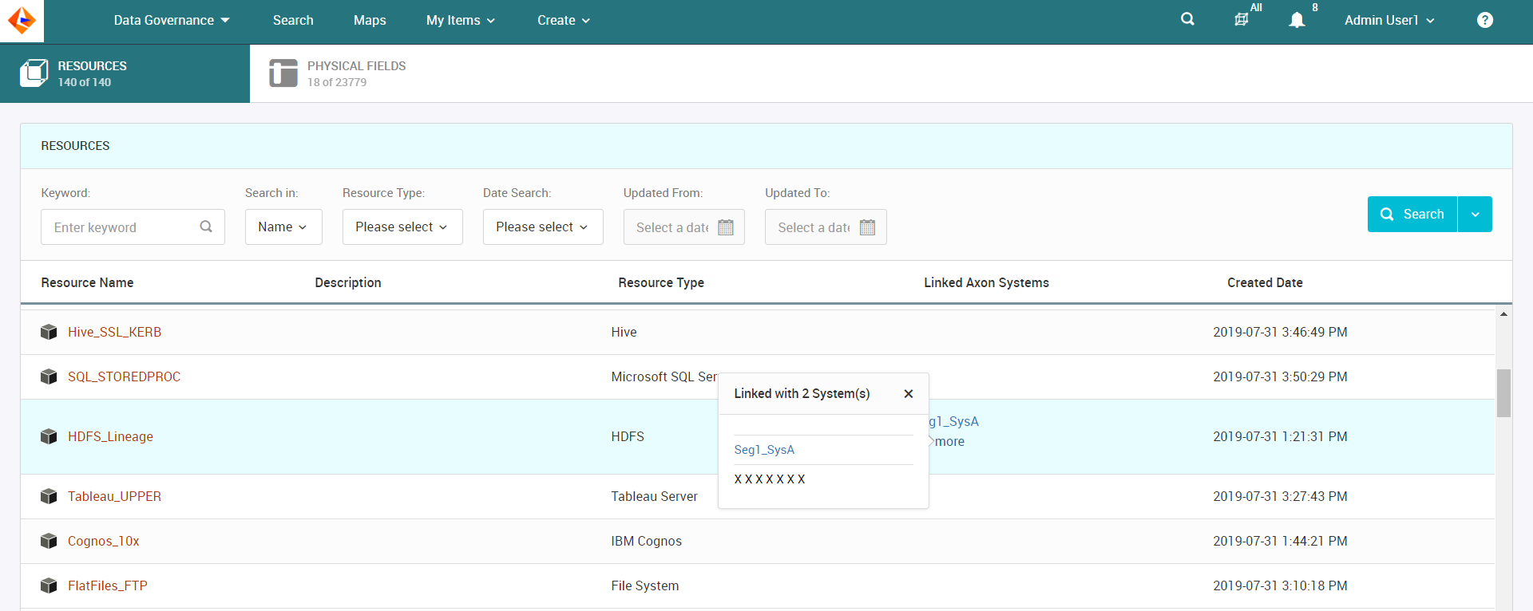Click the cube icon beside HDFS_Lineage

click(x=49, y=436)
